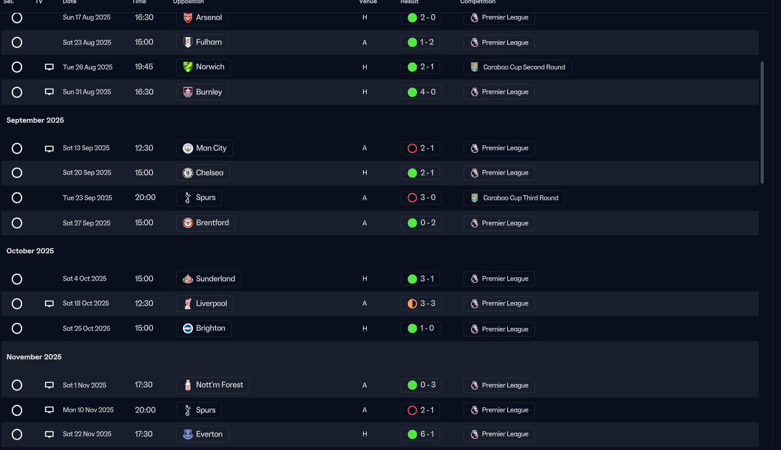Click the Norwich crest icon
The image size is (781, 450).
point(188,67)
